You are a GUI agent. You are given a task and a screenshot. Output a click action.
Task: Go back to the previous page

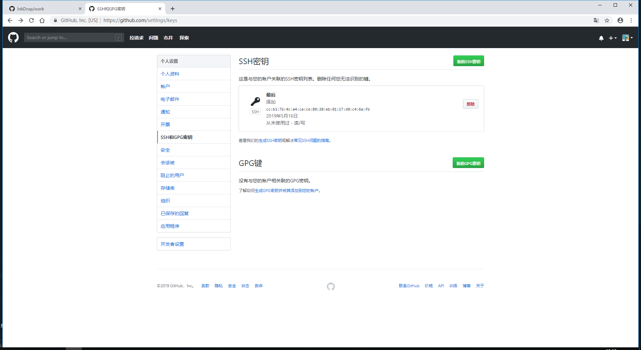[10, 20]
